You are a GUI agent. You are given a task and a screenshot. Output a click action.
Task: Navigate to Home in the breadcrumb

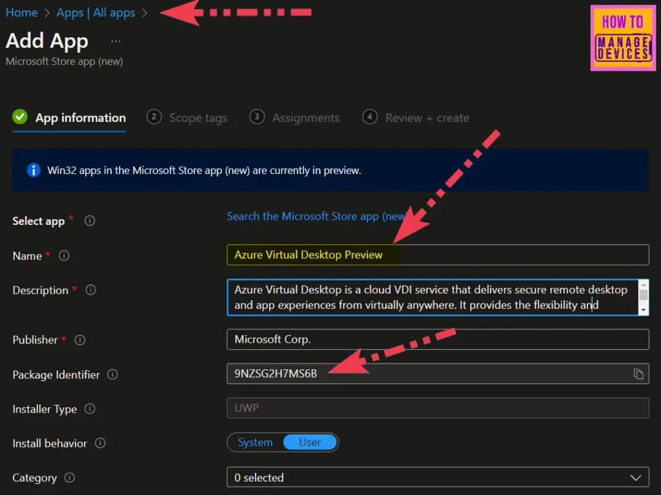21,13
